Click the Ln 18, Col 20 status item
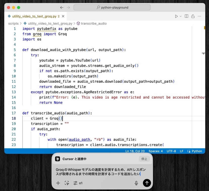The width and height of the screenshot is (209, 191). tap(135, 151)
